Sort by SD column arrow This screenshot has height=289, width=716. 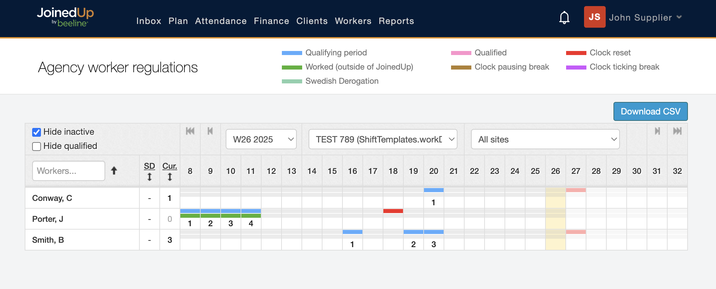tap(149, 177)
